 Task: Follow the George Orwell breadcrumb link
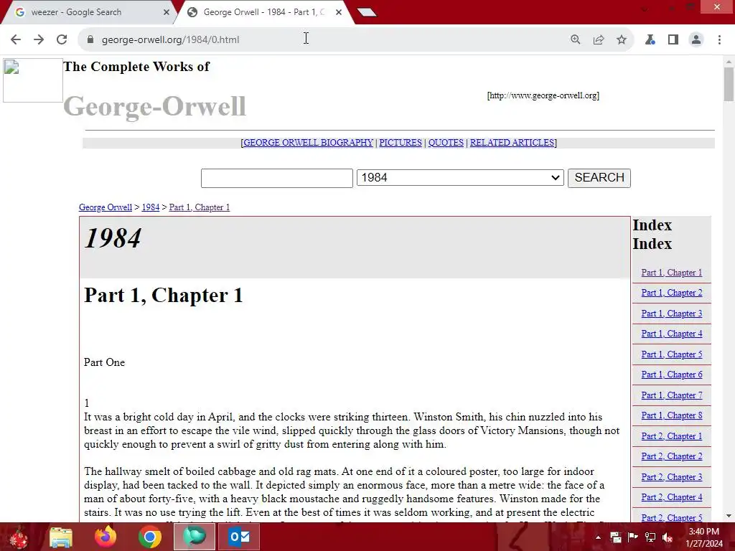[106, 207]
